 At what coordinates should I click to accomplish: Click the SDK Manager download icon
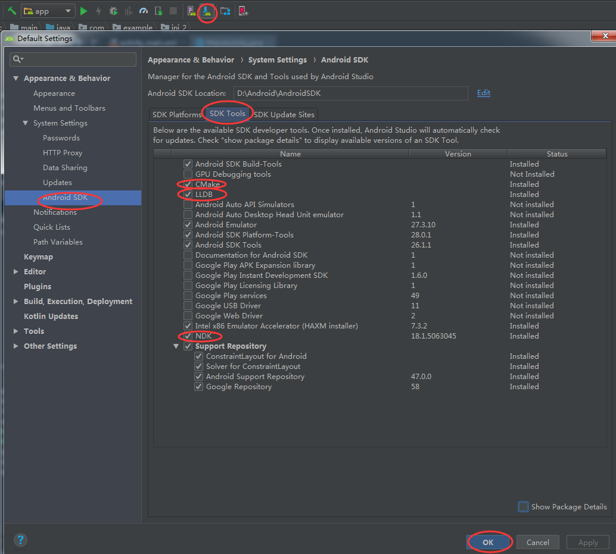click(x=207, y=11)
